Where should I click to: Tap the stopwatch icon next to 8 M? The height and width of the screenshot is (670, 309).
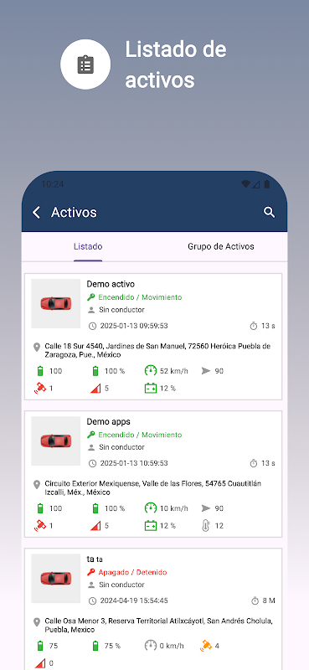pyautogui.click(x=255, y=600)
